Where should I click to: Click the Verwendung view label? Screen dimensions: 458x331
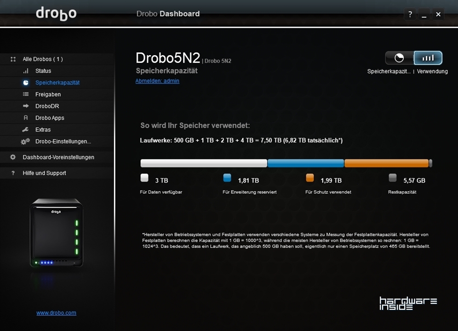[x=432, y=71]
